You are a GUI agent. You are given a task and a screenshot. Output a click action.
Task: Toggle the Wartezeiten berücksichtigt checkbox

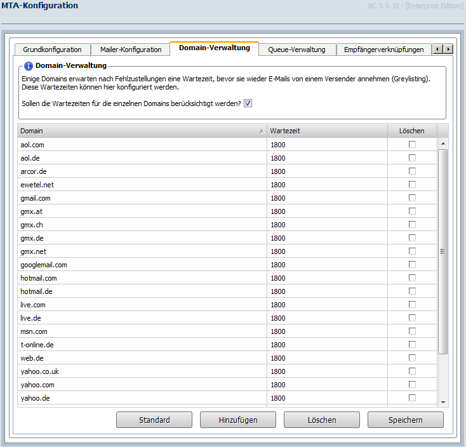[x=248, y=103]
